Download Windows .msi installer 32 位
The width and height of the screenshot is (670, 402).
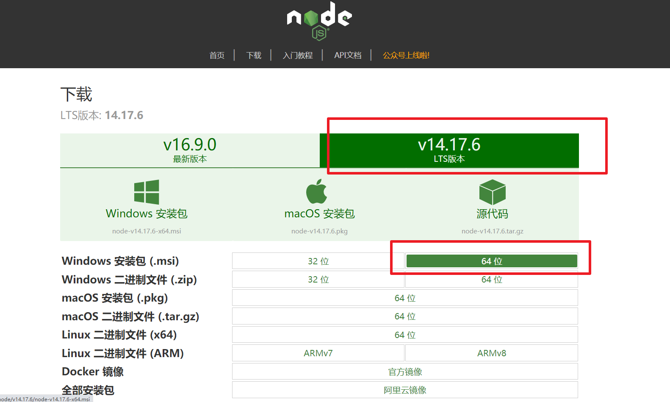coord(318,261)
